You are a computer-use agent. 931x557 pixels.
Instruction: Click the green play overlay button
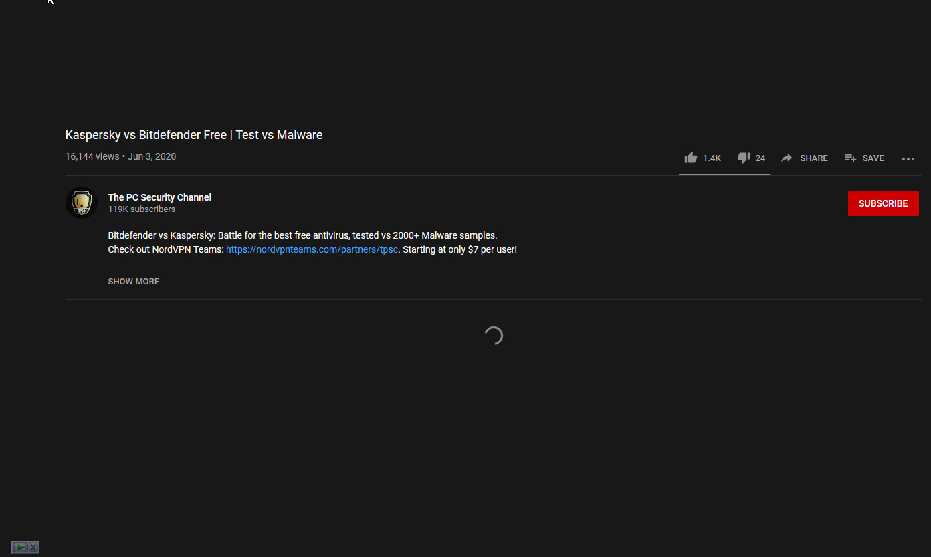[x=20, y=547]
